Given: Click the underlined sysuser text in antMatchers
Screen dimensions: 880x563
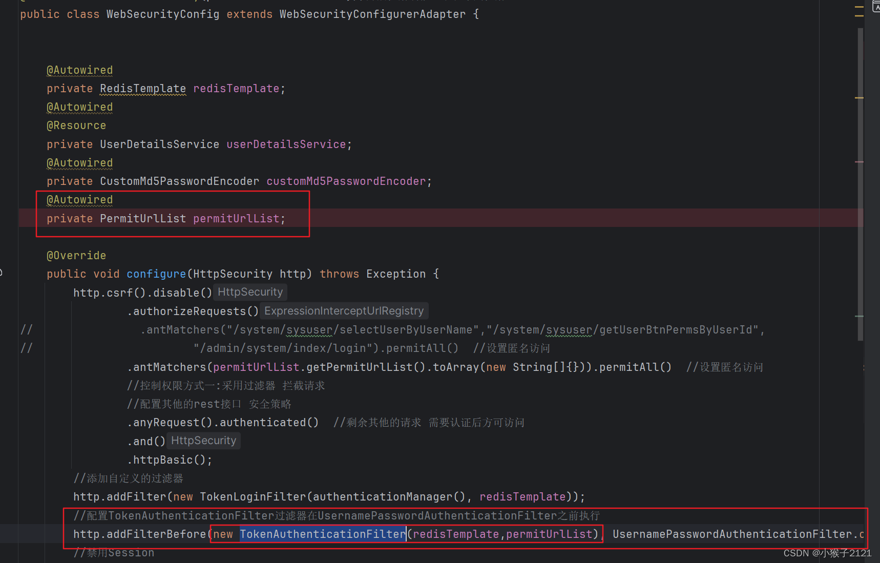Looking at the screenshot, I should coord(309,329).
